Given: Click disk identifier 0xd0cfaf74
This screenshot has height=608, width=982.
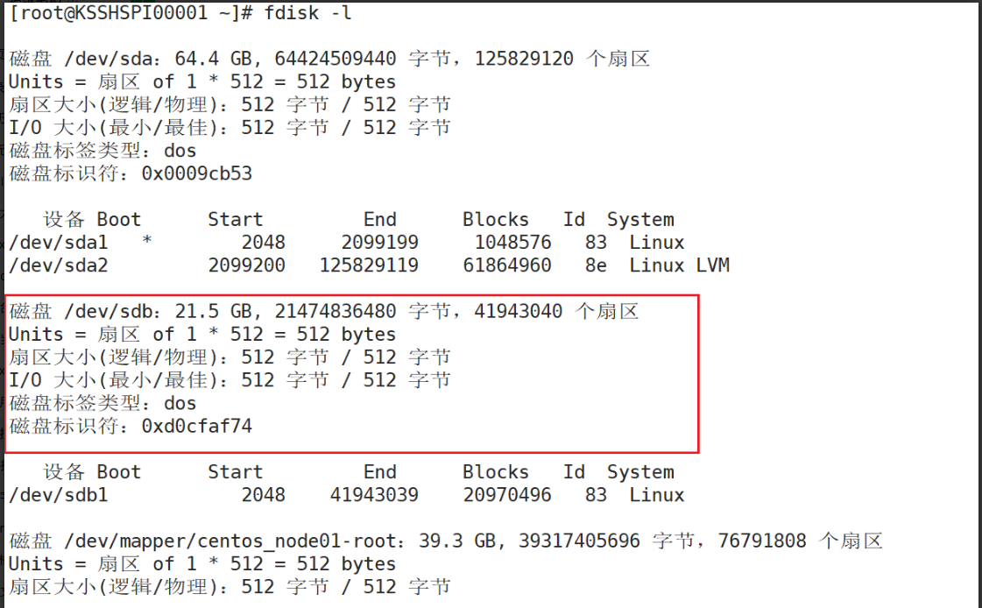Looking at the screenshot, I should coord(196,426).
